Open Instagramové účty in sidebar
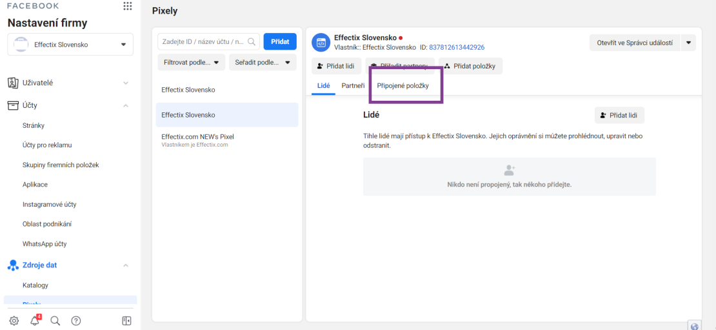The image size is (716, 330). (x=49, y=204)
